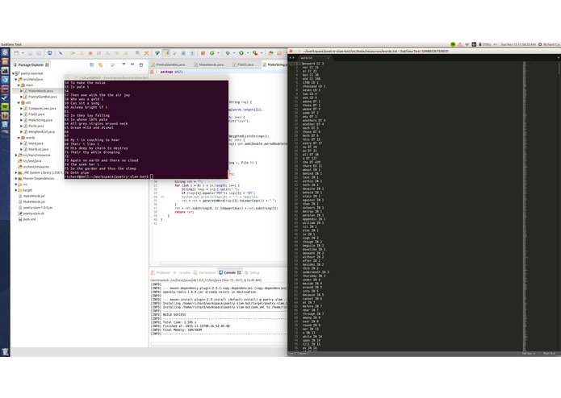Expand the Maven Dependencies node

pos(16,179)
